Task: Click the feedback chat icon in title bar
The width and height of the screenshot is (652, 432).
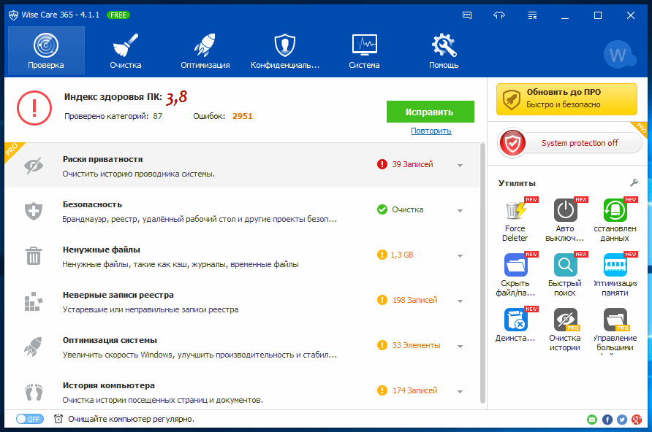Action: 467,15
